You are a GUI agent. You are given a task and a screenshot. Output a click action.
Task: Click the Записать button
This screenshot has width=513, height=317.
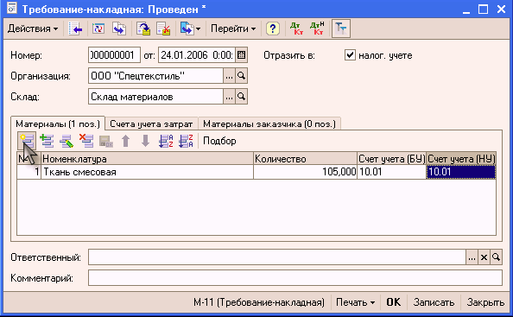(x=434, y=302)
